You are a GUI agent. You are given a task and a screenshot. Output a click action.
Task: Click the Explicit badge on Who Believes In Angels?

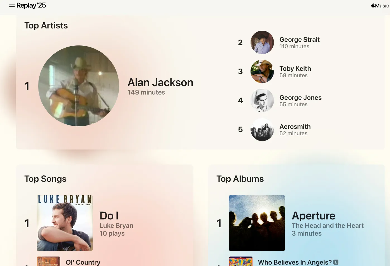click(x=336, y=262)
